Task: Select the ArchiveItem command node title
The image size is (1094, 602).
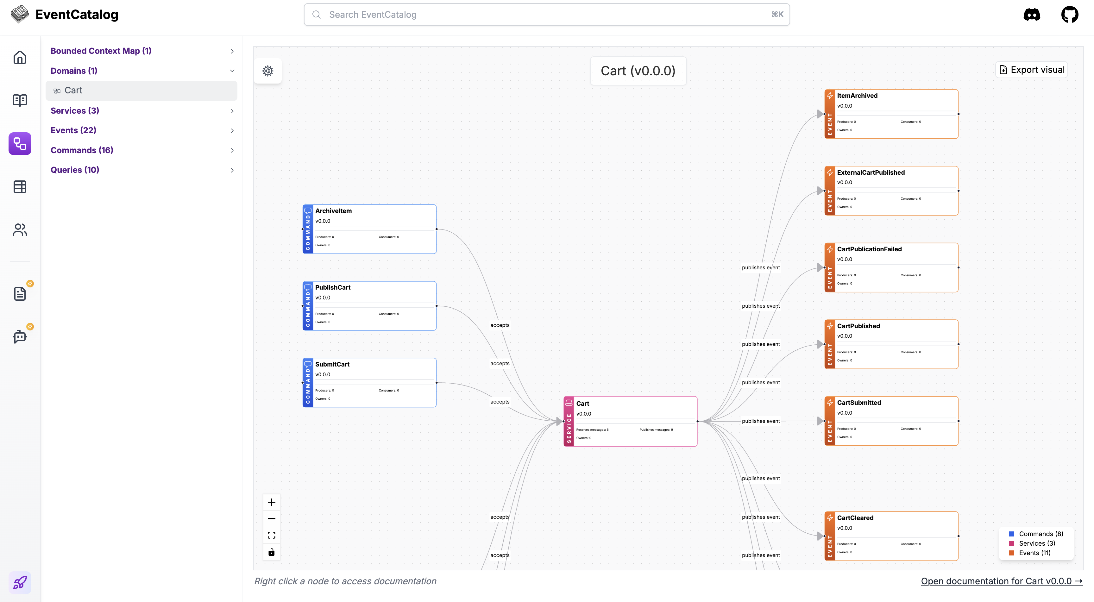Action: (x=333, y=211)
